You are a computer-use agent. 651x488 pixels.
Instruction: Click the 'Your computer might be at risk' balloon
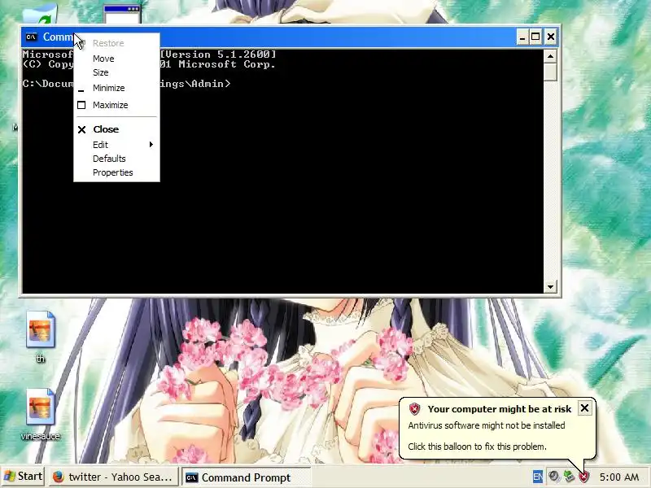click(497, 428)
